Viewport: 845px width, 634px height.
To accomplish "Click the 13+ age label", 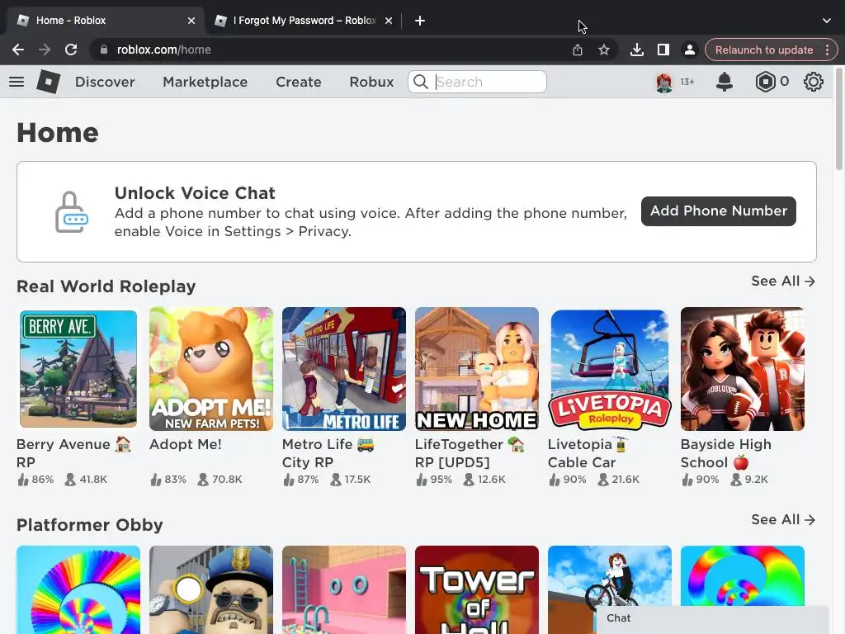I will coord(687,82).
